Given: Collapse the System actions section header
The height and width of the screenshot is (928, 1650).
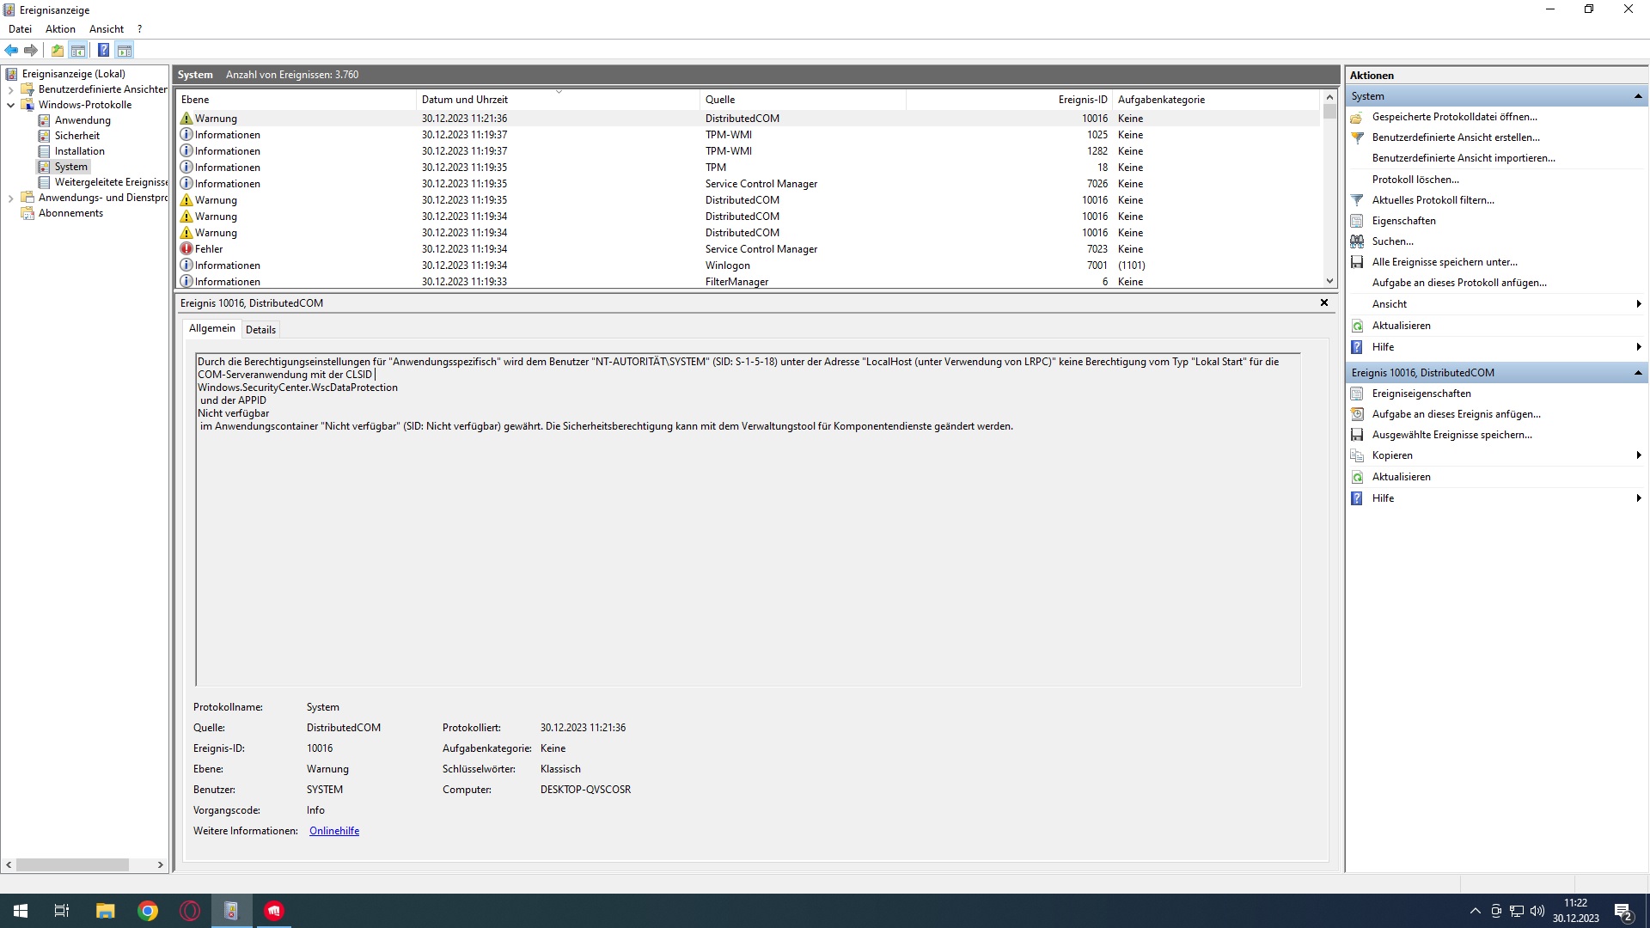Looking at the screenshot, I should (x=1637, y=96).
